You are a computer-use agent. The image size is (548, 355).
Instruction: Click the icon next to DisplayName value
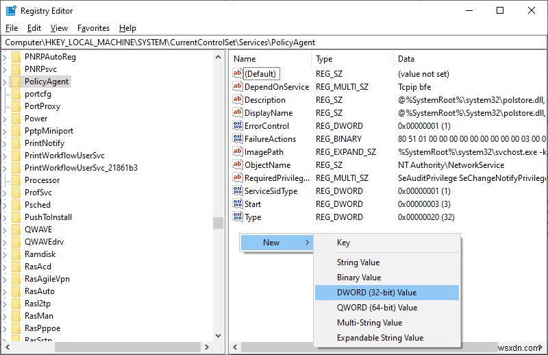tap(237, 112)
